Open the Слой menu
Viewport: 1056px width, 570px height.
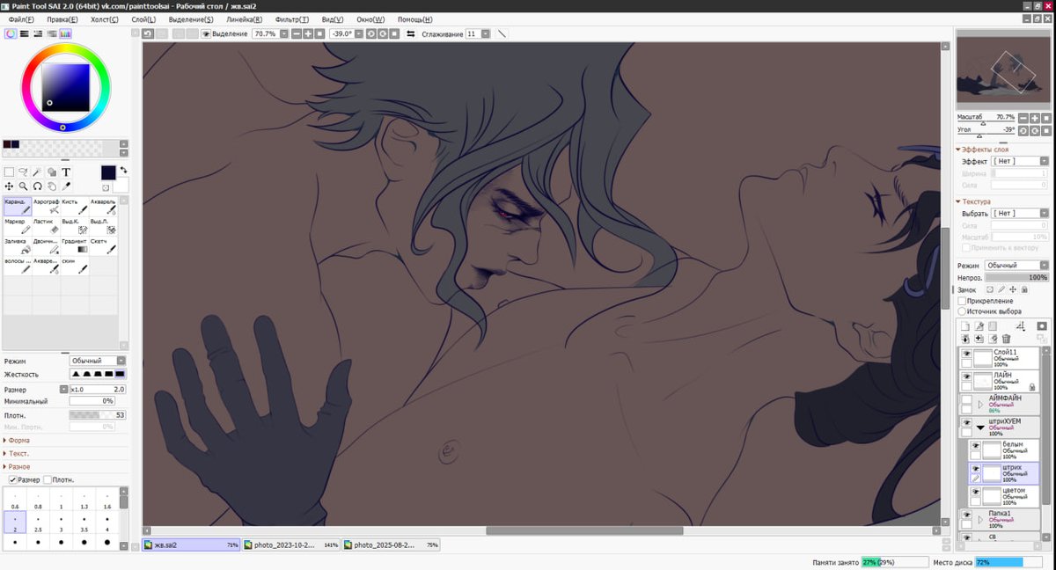[x=143, y=19]
